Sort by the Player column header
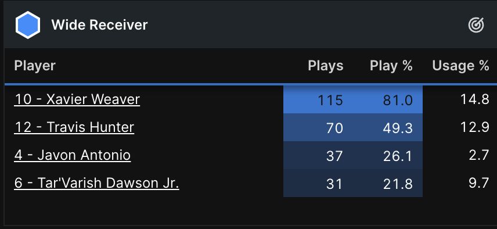The height and width of the screenshot is (229, 497). (35, 66)
